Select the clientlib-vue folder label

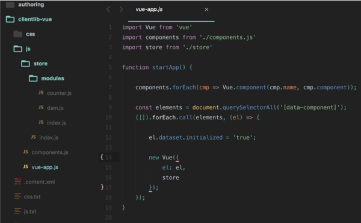(x=35, y=19)
